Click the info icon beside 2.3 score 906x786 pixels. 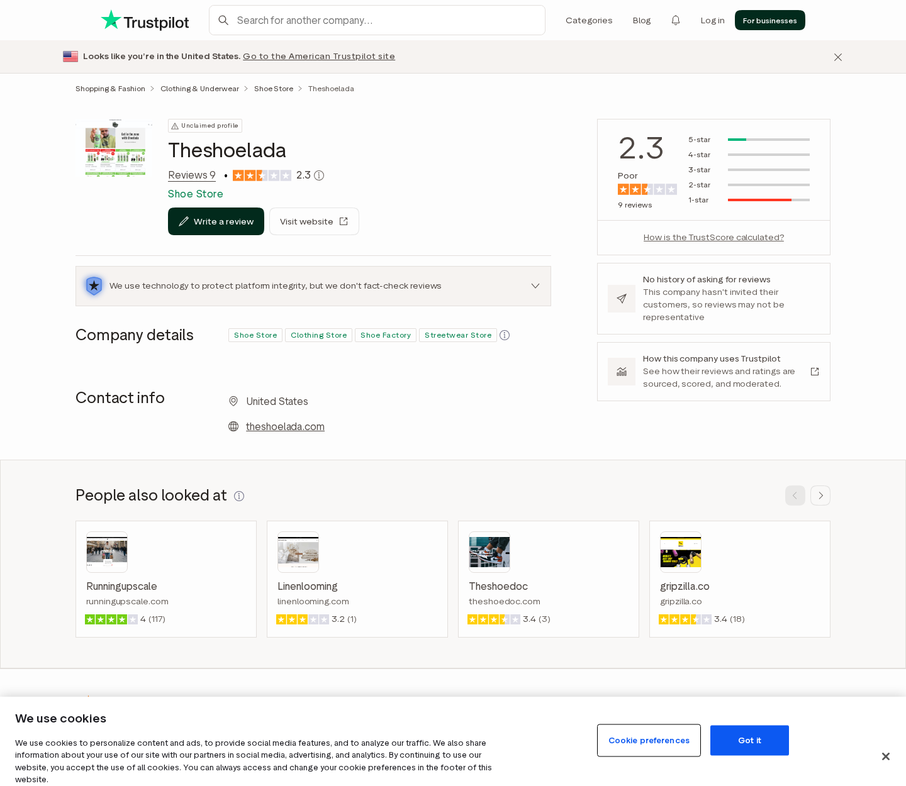coord(319,175)
